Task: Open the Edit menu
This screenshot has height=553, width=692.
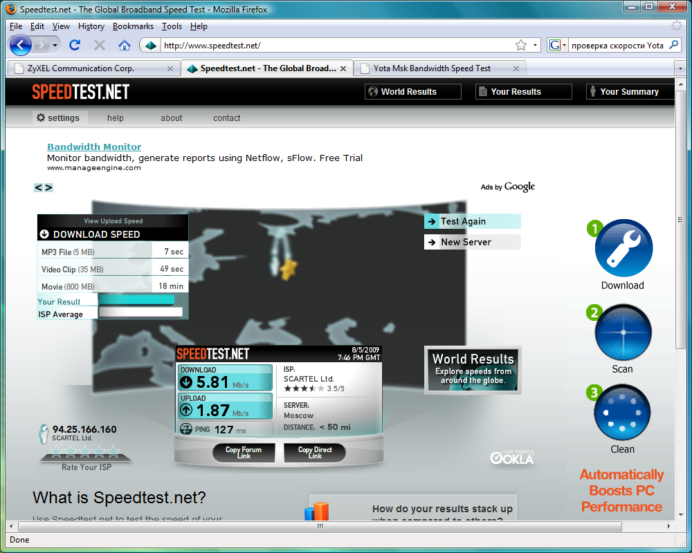Action: pyautogui.click(x=37, y=26)
